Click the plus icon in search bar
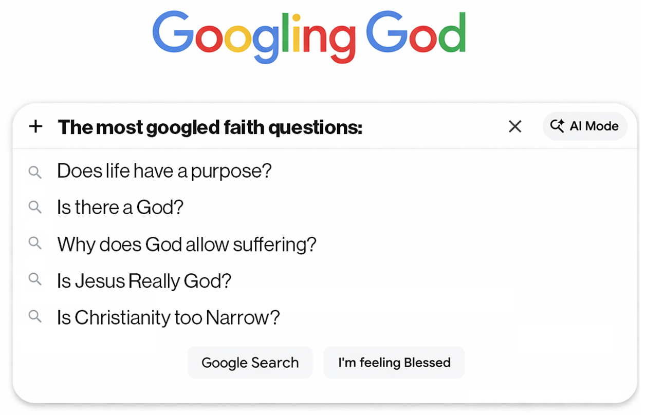 [35, 126]
